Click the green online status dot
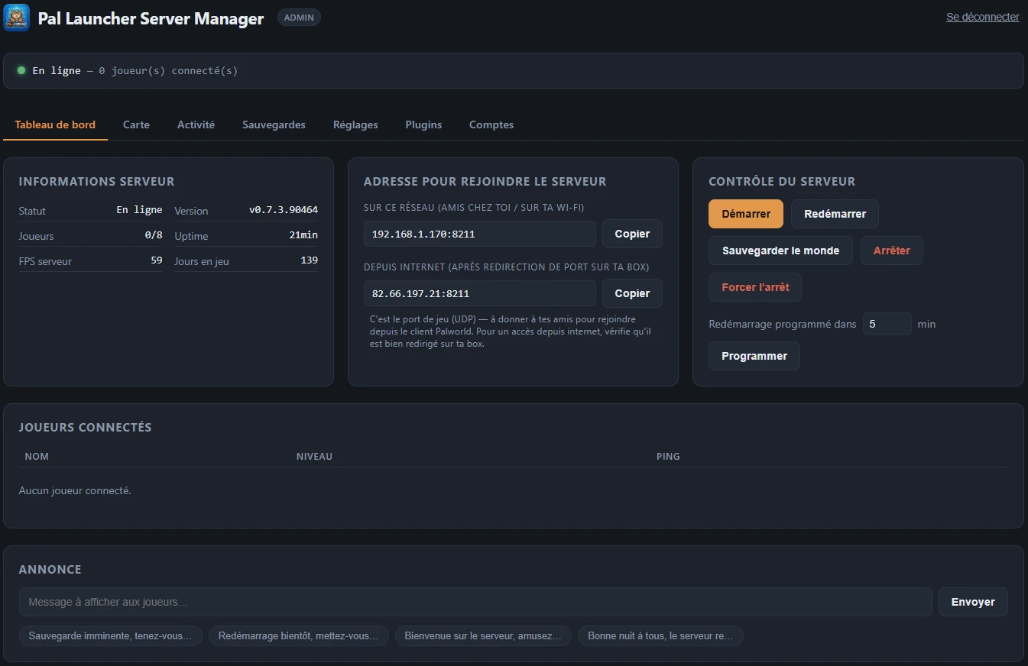The image size is (1028, 666). point(21,70)
